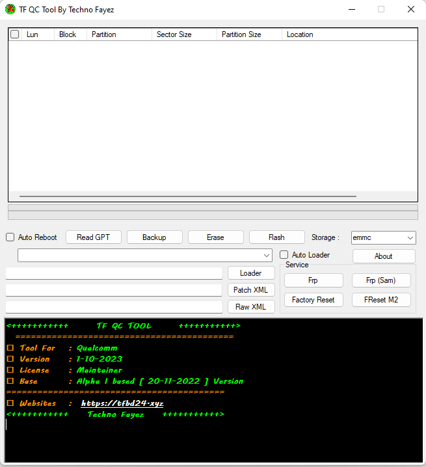Tick the select-all checkbox in the table header
This screenshot has height=467, width=426.
click(14, 34)
